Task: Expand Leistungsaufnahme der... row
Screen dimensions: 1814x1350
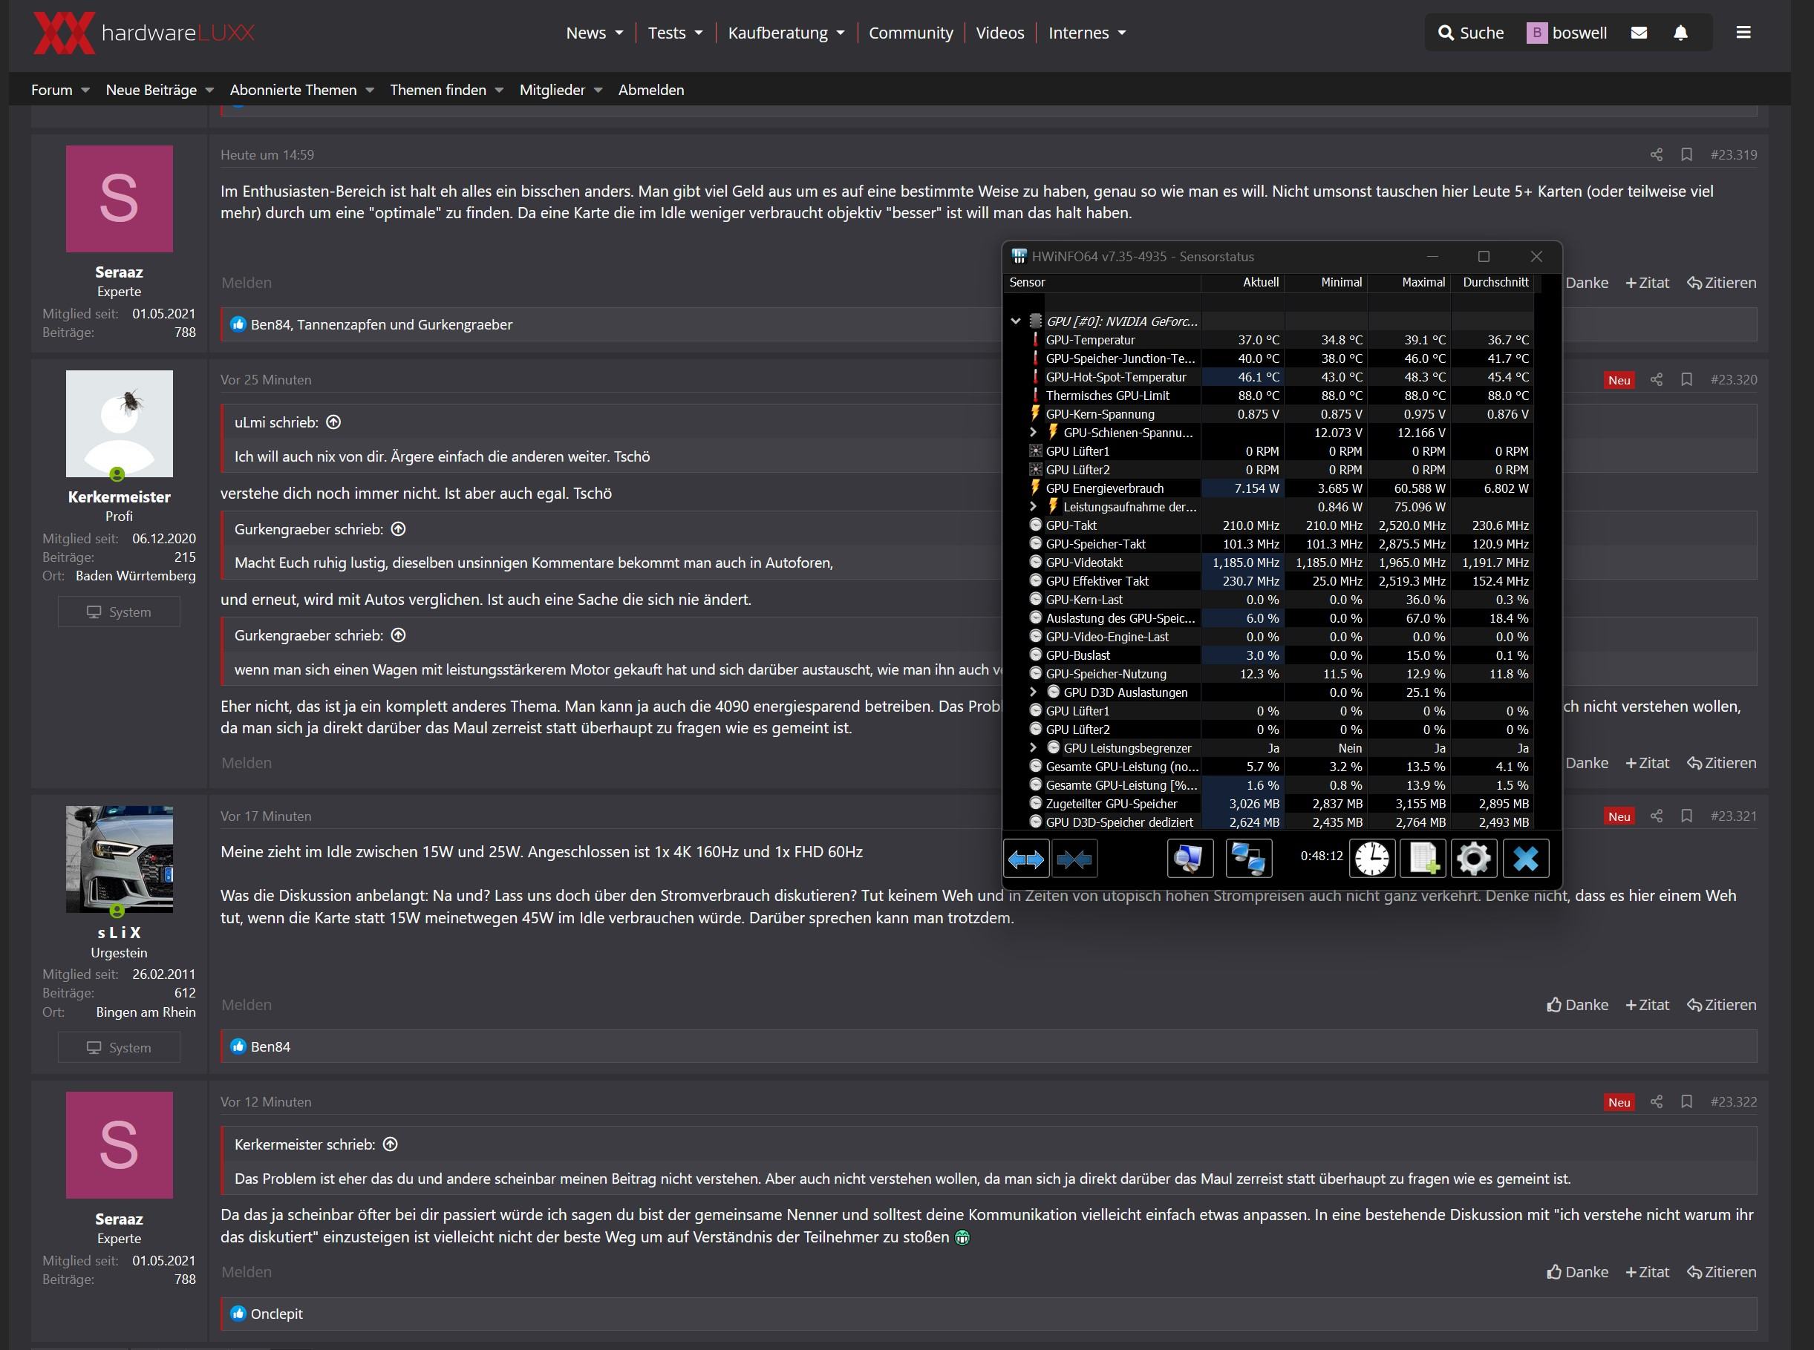Action: pos(1032,507)
